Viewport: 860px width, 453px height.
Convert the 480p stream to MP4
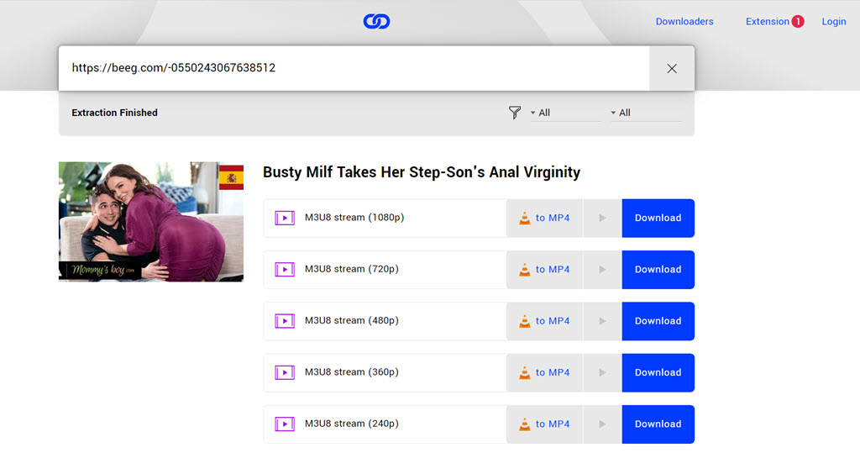(x=544, y=321)
